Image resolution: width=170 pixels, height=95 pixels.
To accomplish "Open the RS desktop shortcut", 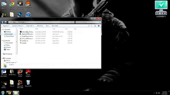I will click(x=4, y=15).
